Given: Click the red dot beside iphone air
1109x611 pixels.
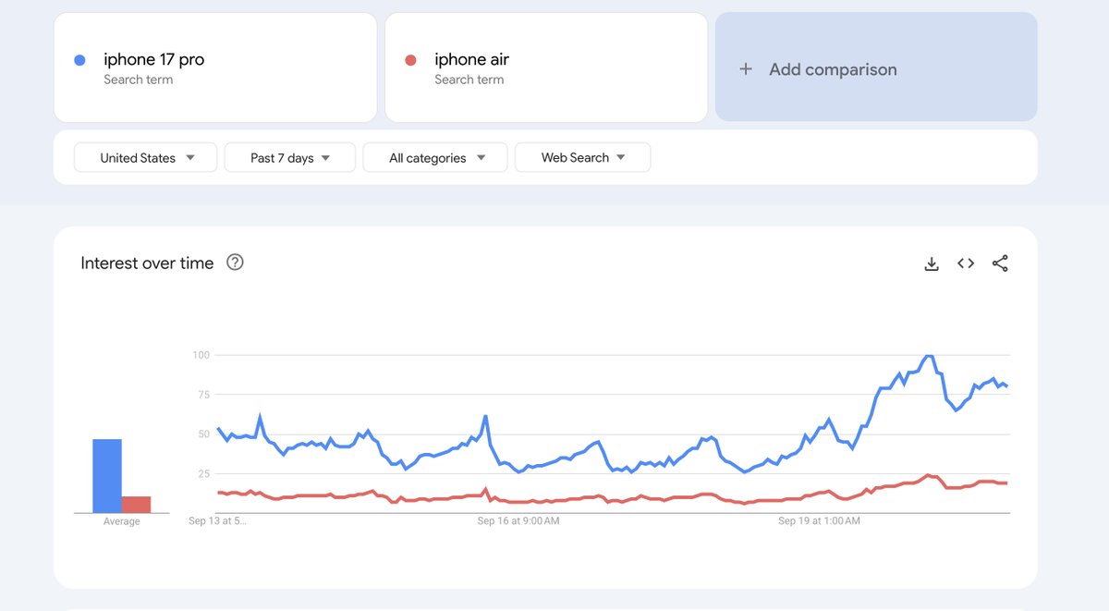Looking at the screenshot, I should pos(410,60).
